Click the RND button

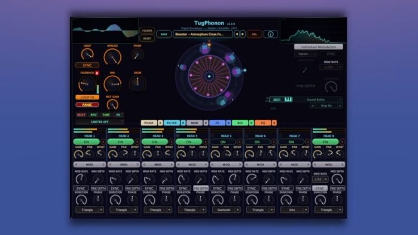93,115
